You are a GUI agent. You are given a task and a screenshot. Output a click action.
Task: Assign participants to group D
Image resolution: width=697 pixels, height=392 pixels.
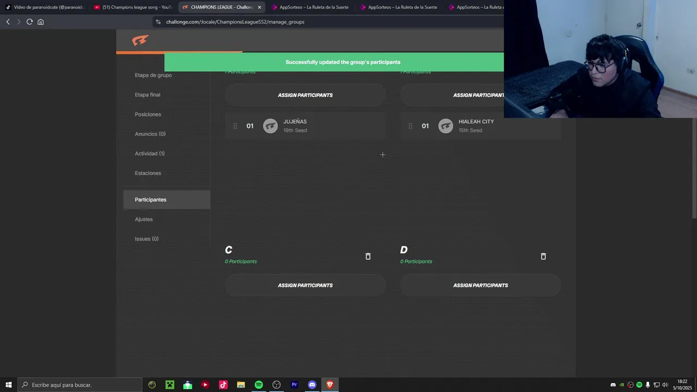pyautogui.click(x=481, y=285)
